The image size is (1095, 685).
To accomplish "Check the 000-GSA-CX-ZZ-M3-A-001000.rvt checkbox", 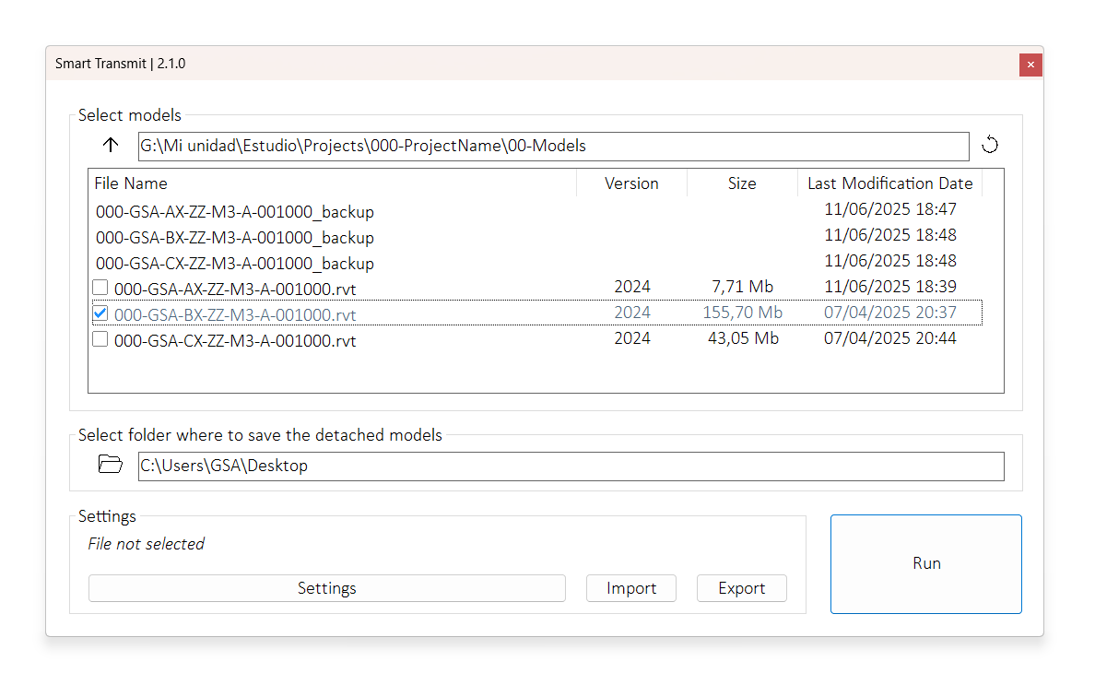I will (100, 339).
